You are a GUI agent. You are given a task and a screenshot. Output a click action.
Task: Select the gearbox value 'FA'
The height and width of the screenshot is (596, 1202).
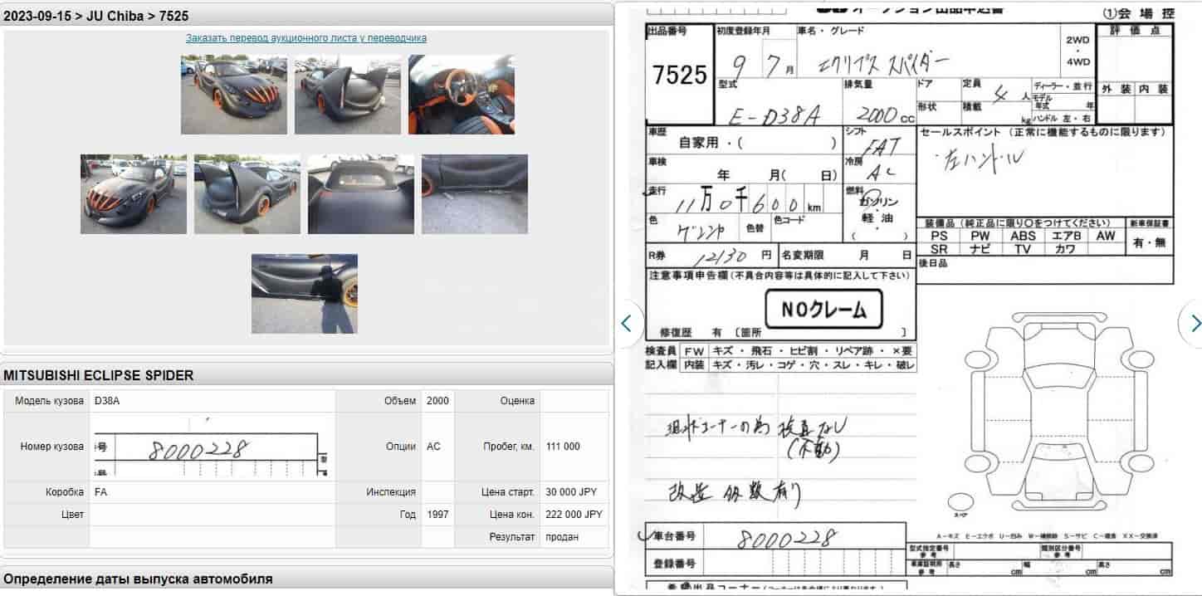point(101,492)
